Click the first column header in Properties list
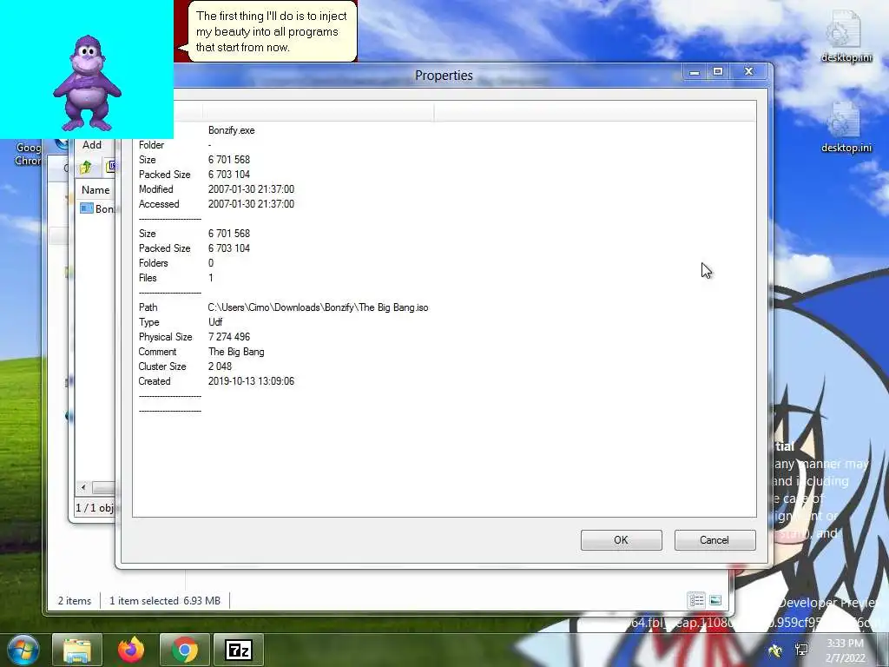This screenshot has width=889, height=667. coord(168,112)
